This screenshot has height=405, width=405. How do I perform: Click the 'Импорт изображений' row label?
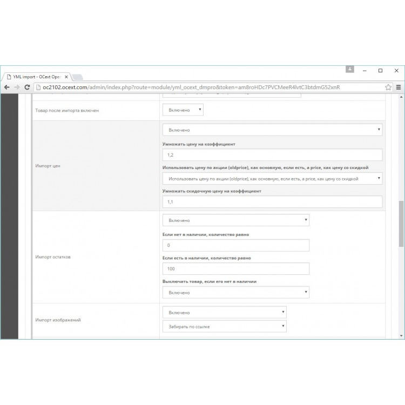58,320
